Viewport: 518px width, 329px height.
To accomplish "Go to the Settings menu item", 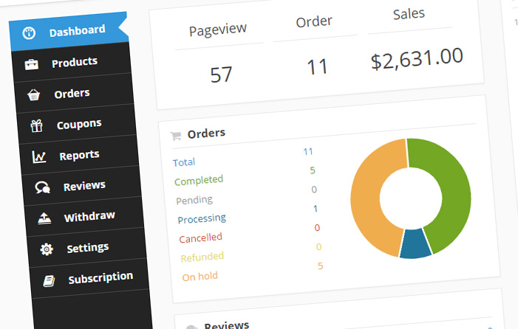I will coord(87,248).
